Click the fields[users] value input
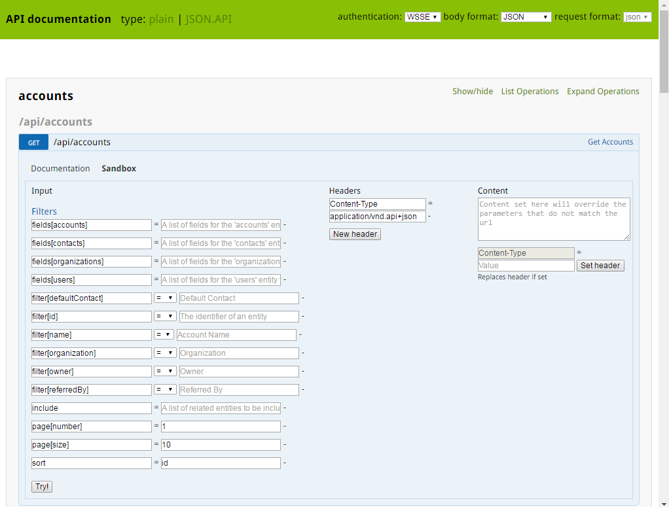 pyautogui.click(x=221, y=280)
